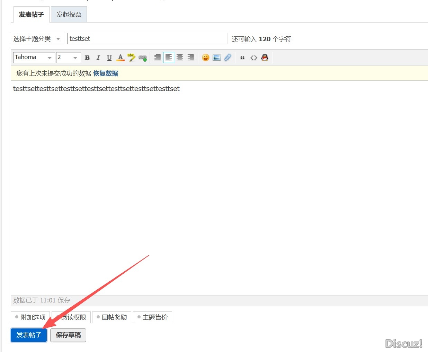Insert a smiley emoticon
This screenshot has width=428, height=352.
click(206, 58)
